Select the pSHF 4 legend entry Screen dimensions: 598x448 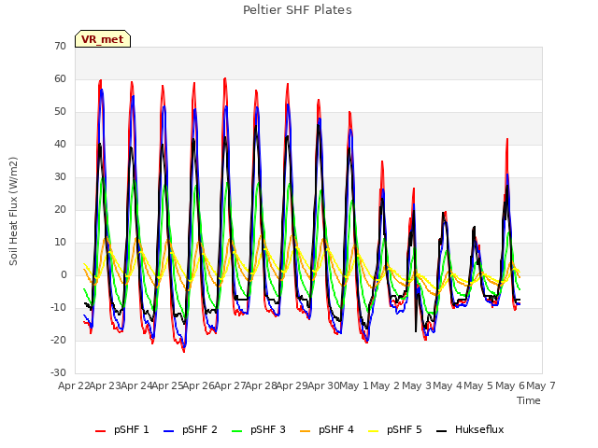327,429
